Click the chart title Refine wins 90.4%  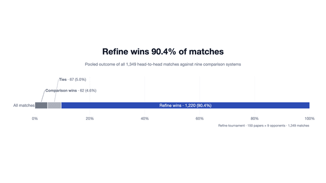click(163, 52)
